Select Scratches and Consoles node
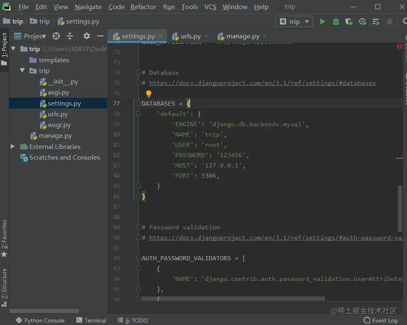 pos(60,157)
